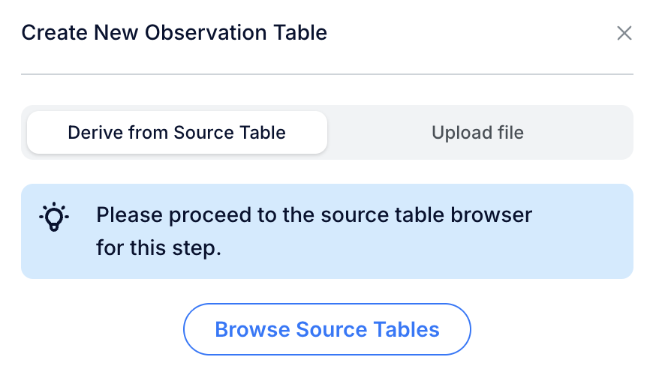The width and height of the screenshot is (656, 372).
Task: Dismiss the dialog using the X icon
Action: point(624,33)
